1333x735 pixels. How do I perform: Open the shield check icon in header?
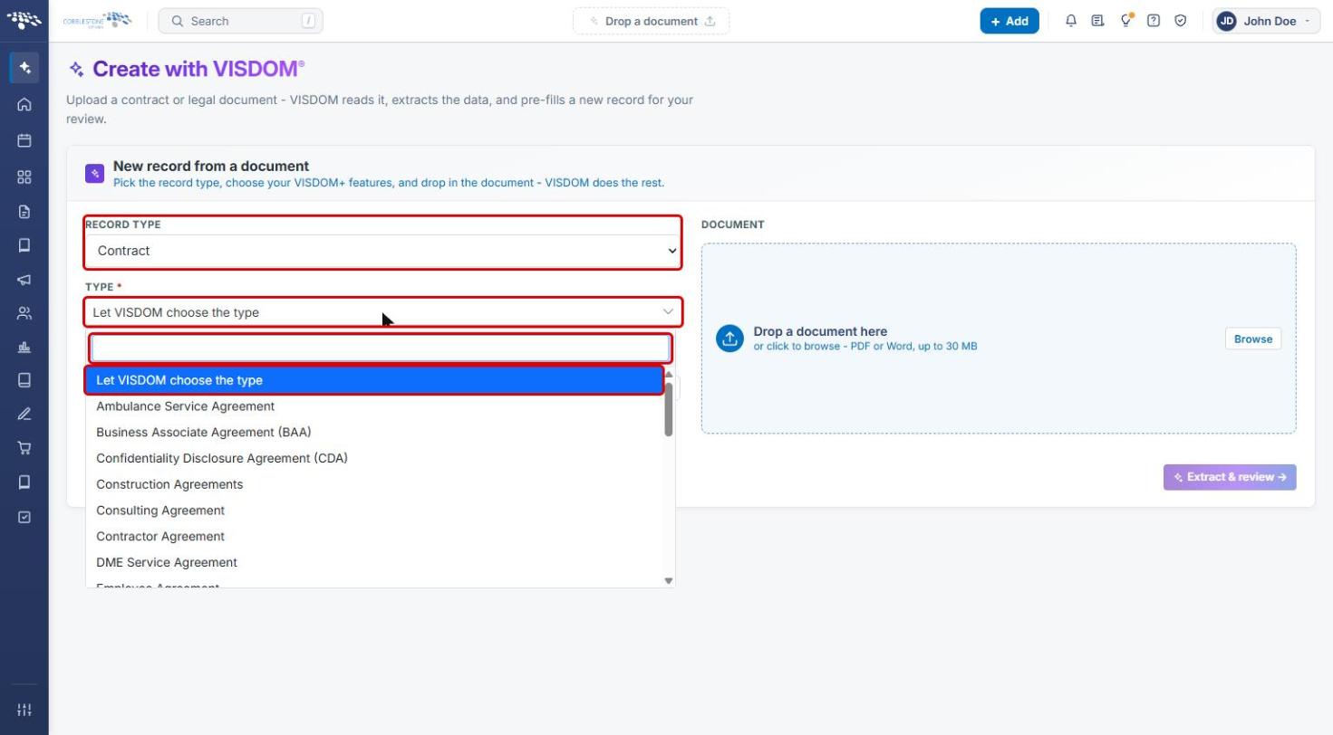pos(1181,20)
